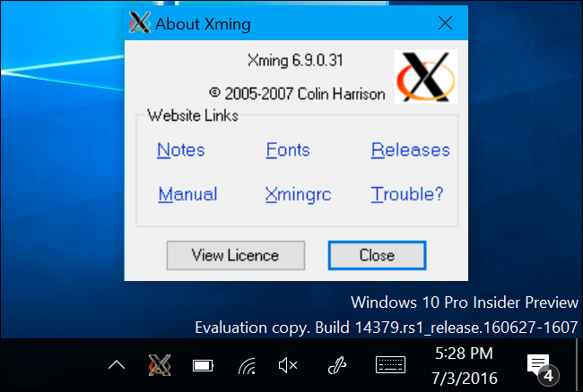Click the 2005-2007 Colin Harrison copyright text
The height and width of the screenshot is (392, 583).
[297, 93]
